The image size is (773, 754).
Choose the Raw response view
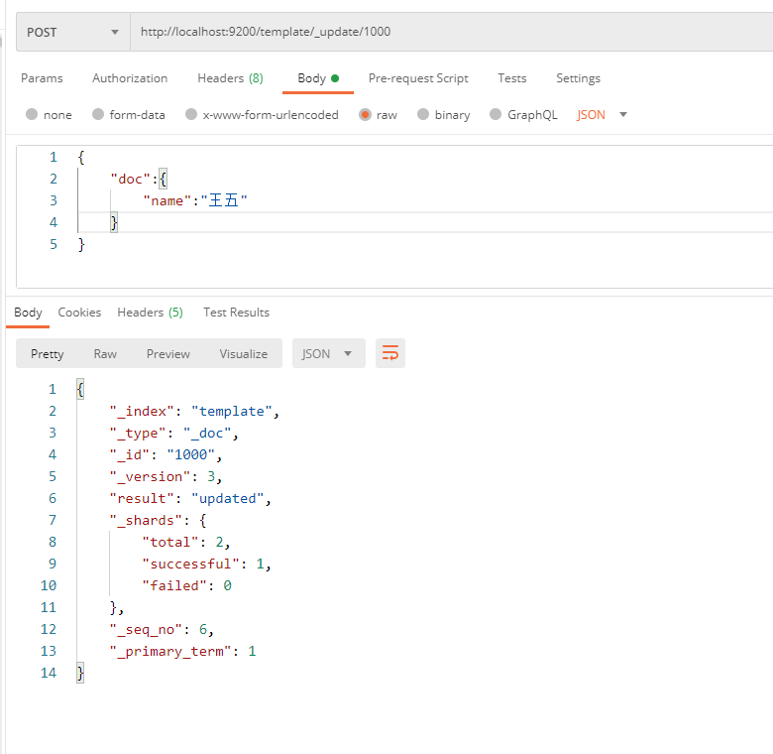105,354
